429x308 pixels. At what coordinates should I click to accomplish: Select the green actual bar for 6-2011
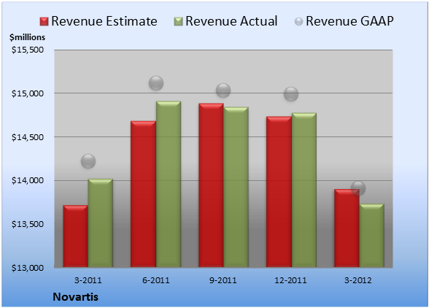coord(169,184)
